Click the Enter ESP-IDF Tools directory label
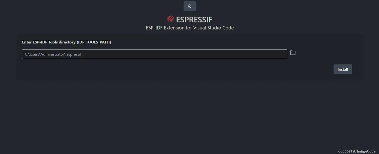The image size is (379, 154). (66, 42)
